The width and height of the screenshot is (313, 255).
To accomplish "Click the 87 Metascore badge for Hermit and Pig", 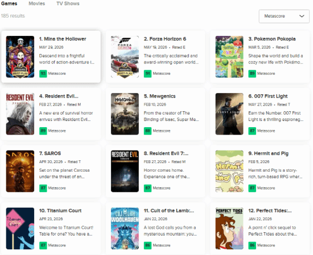I will 252,188.
